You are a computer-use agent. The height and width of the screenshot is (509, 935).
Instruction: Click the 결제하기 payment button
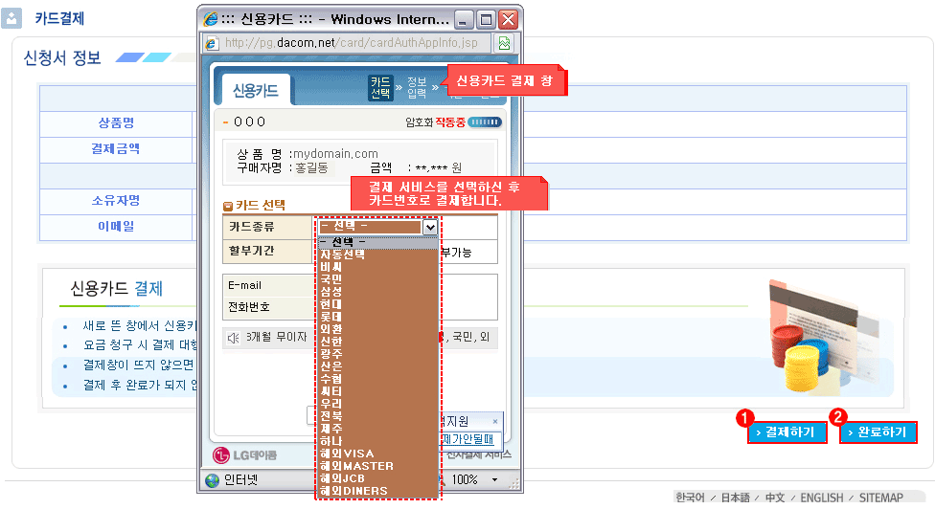click(786, 432)
